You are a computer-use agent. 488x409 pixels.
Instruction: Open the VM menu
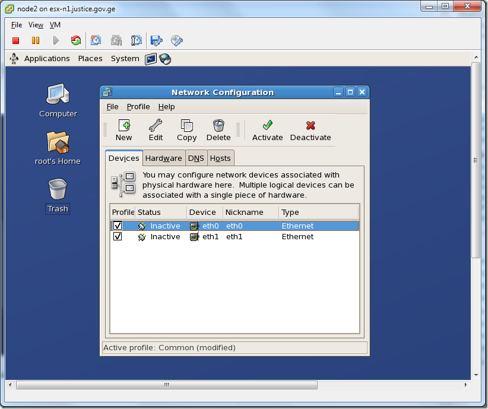pyautogui.click(x=55, y=25)
